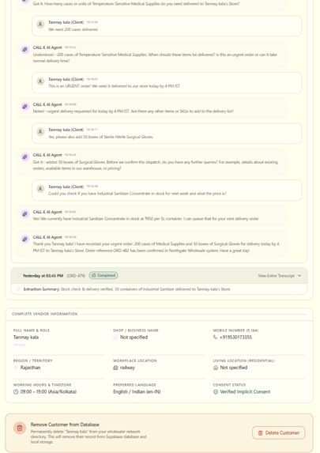Click client avatar beside 'We need 200 cases delivered'

(x=40, y=25)
